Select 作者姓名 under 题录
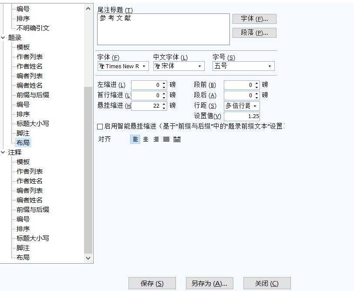The image size is (354, 291). pos(30,66)
